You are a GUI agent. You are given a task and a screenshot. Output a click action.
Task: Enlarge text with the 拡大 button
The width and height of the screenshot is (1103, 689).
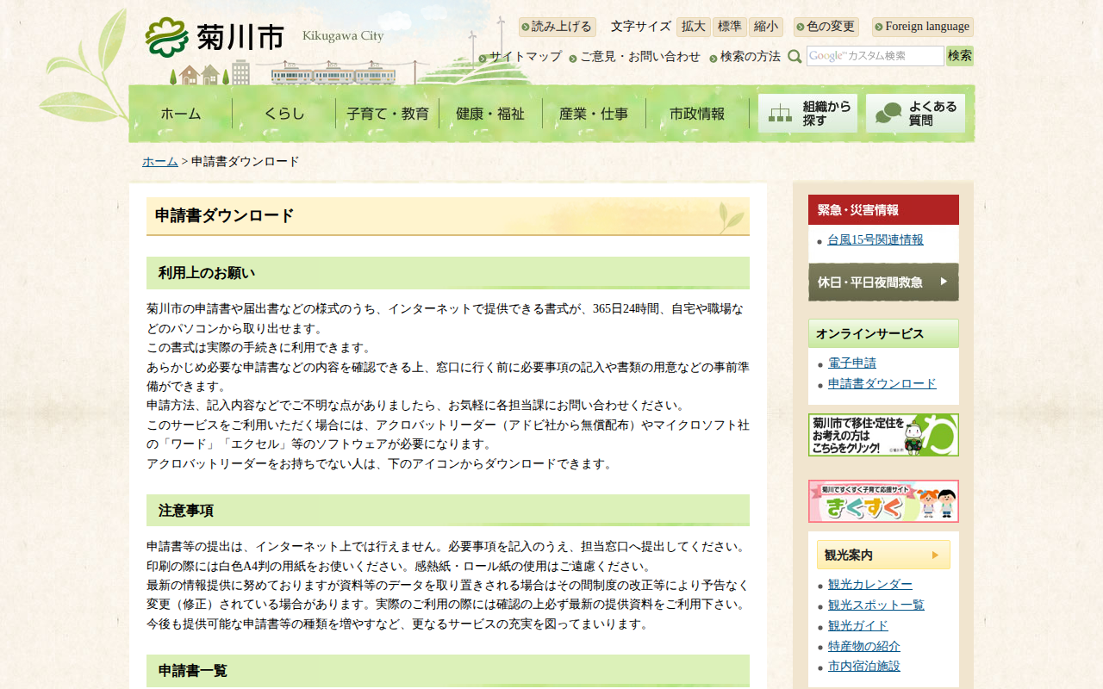[x=694, y=27]
